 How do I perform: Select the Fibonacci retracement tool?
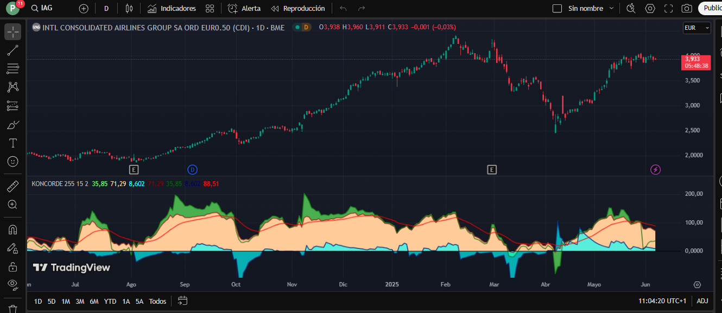[x=13, y=68]
